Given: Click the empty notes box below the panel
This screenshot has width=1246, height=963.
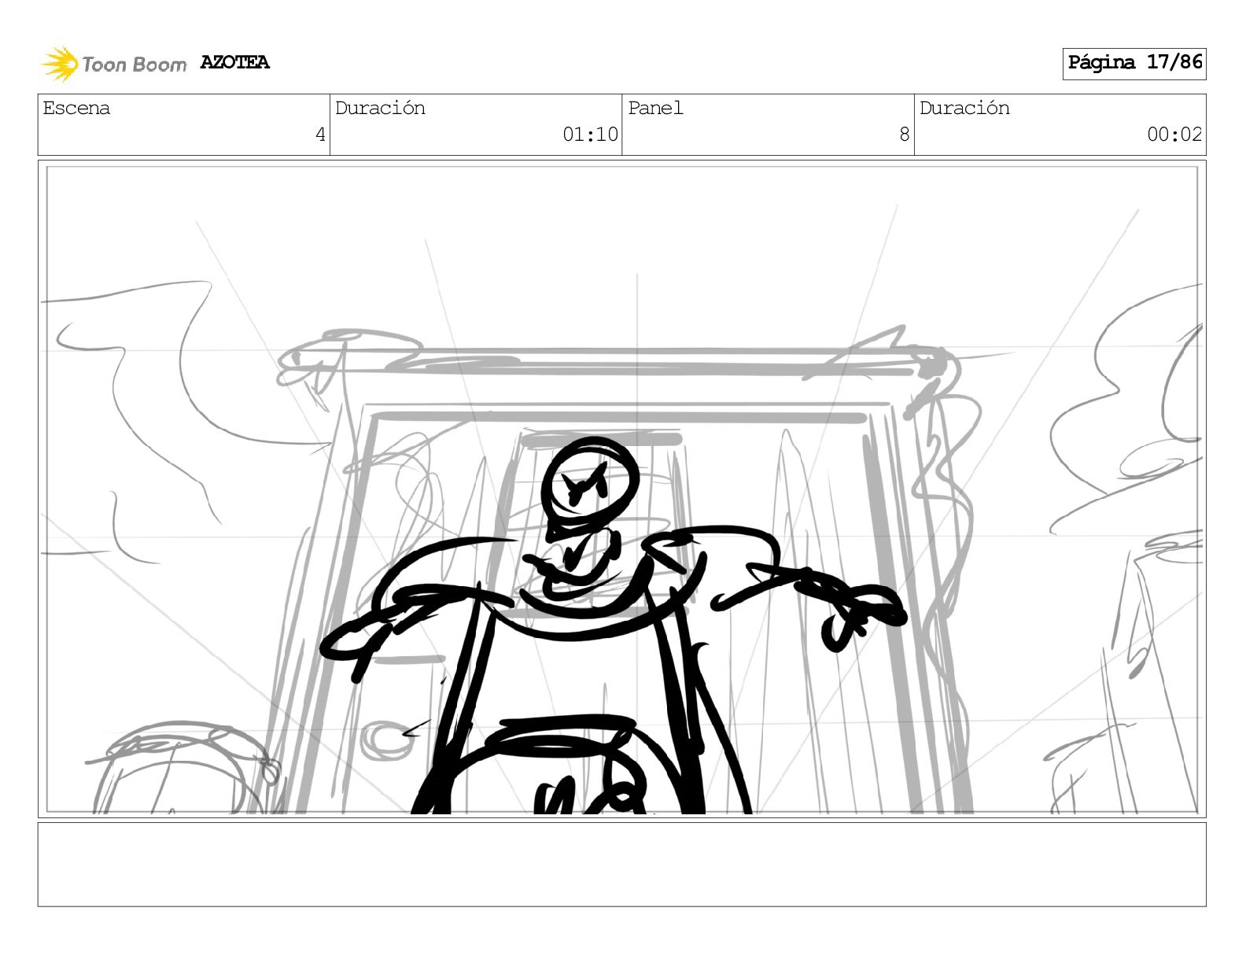Looking at the screenshot, I should [621, 865].
